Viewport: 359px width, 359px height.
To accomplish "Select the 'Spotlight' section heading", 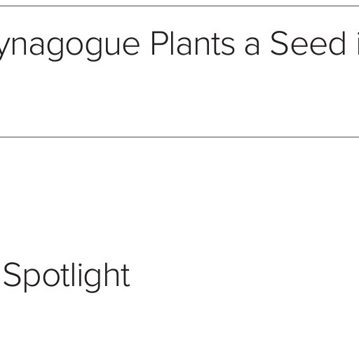I will (67, 277).
